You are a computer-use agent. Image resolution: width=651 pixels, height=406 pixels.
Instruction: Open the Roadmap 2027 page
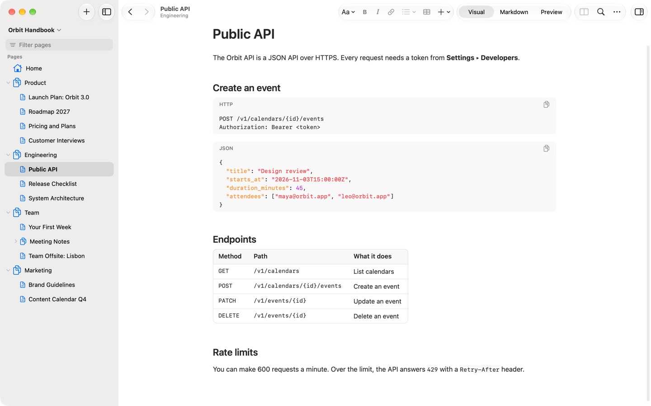coord(59,111)
